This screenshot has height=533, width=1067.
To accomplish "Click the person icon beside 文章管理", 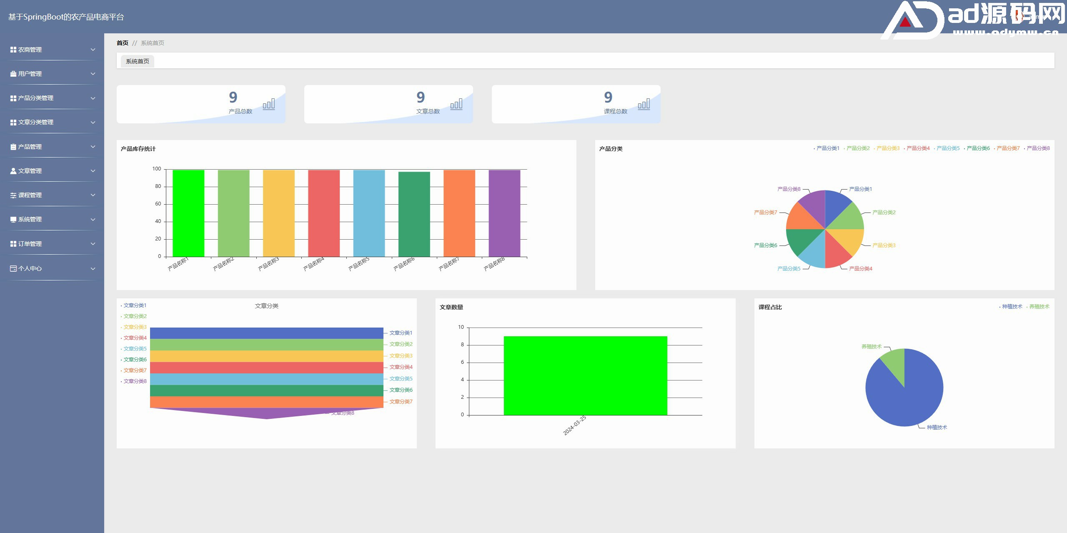I will point(13,171).
